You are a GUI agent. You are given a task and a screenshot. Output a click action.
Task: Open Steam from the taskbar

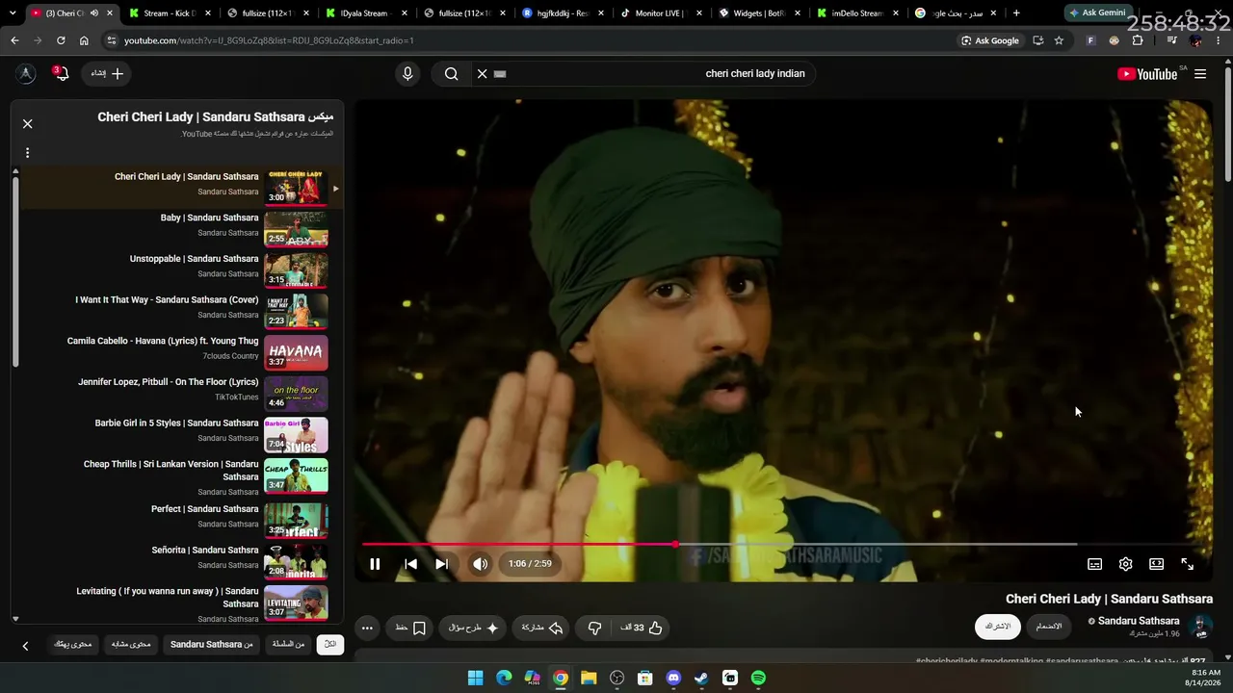click(x=701, y=678)
